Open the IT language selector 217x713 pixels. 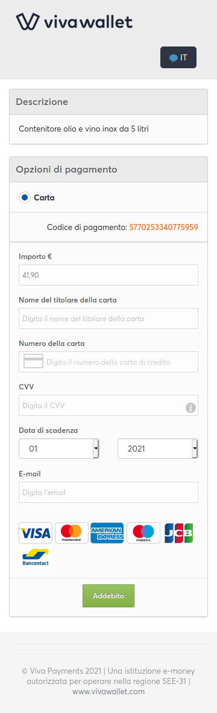click(x=178, y=57)
